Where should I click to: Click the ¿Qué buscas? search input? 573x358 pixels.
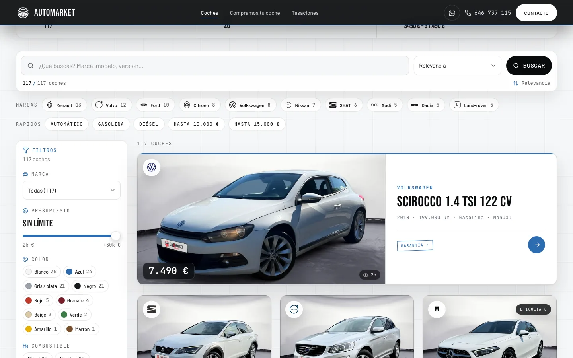(x=215, y=66)
